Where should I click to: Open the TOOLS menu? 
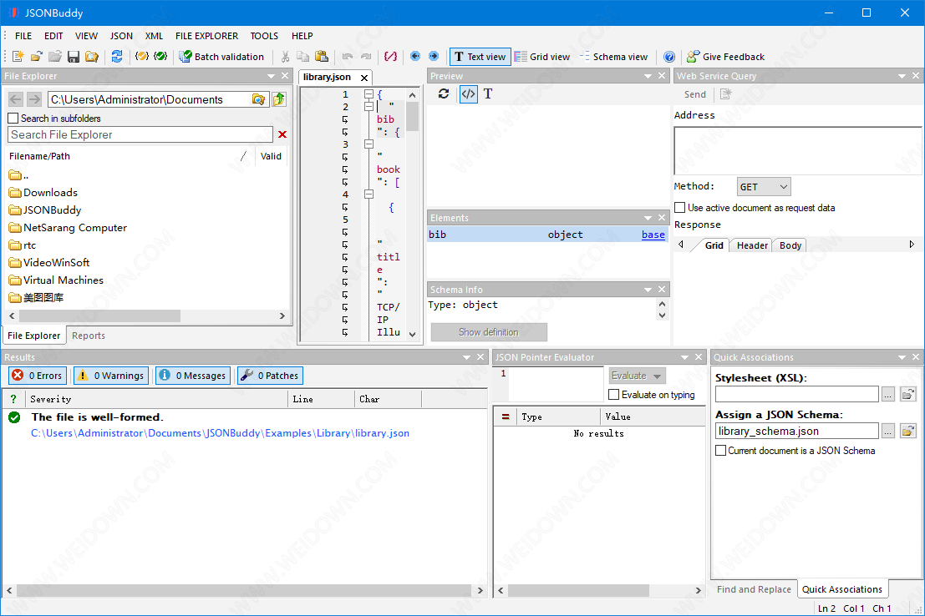tap(264, 36)
